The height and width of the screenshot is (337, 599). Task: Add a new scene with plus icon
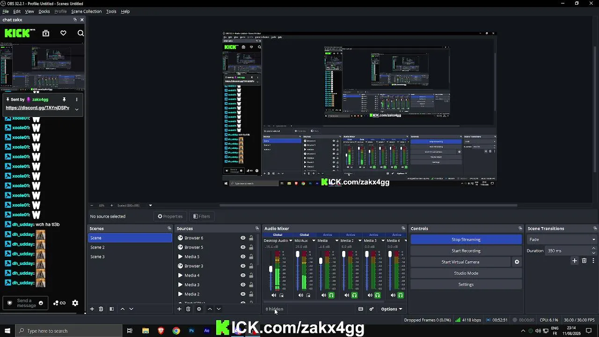point(92,309)
